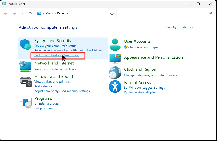Screen dimensions: 217x141
Task: Minimize the Control Panel window
Action: pos(186,4)
